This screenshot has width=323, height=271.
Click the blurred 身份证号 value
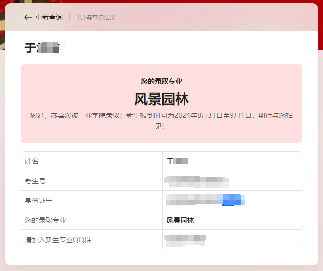(x=196, y=200)
